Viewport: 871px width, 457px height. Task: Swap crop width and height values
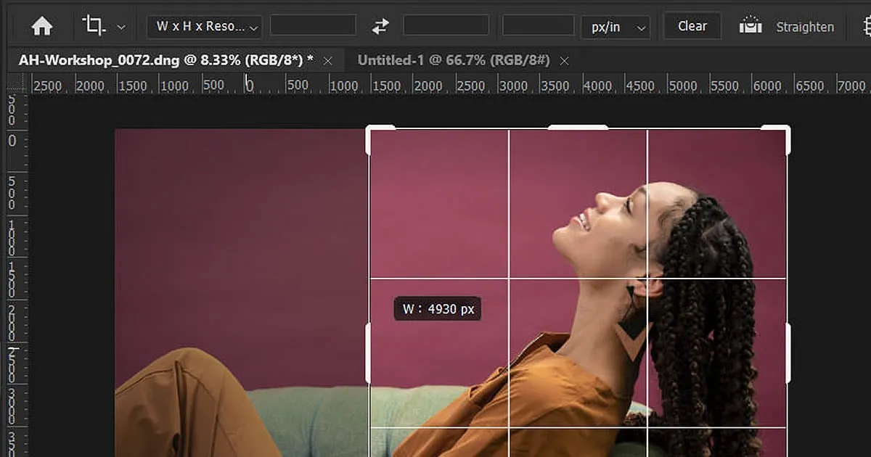380,25
